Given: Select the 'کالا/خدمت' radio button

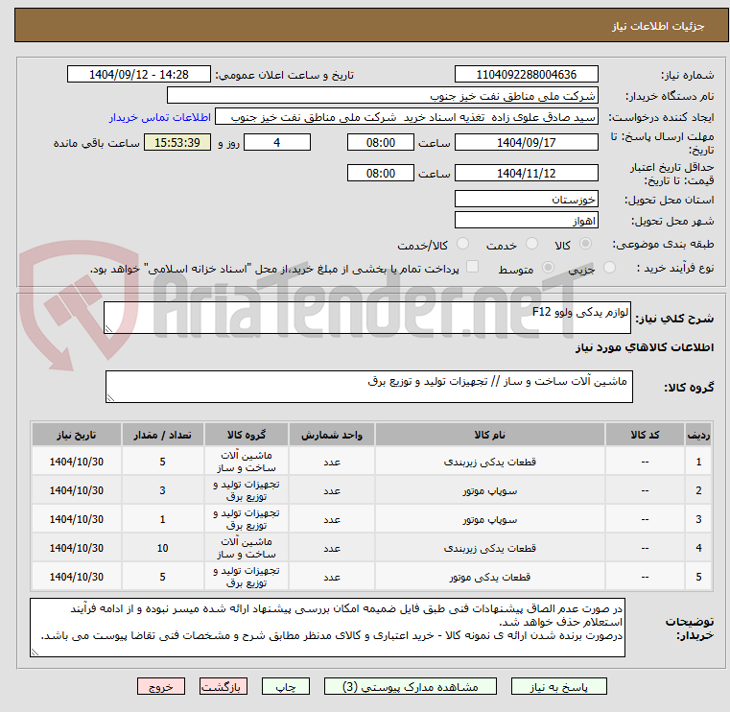Looking at the screenshot, I should click(462, 244).
